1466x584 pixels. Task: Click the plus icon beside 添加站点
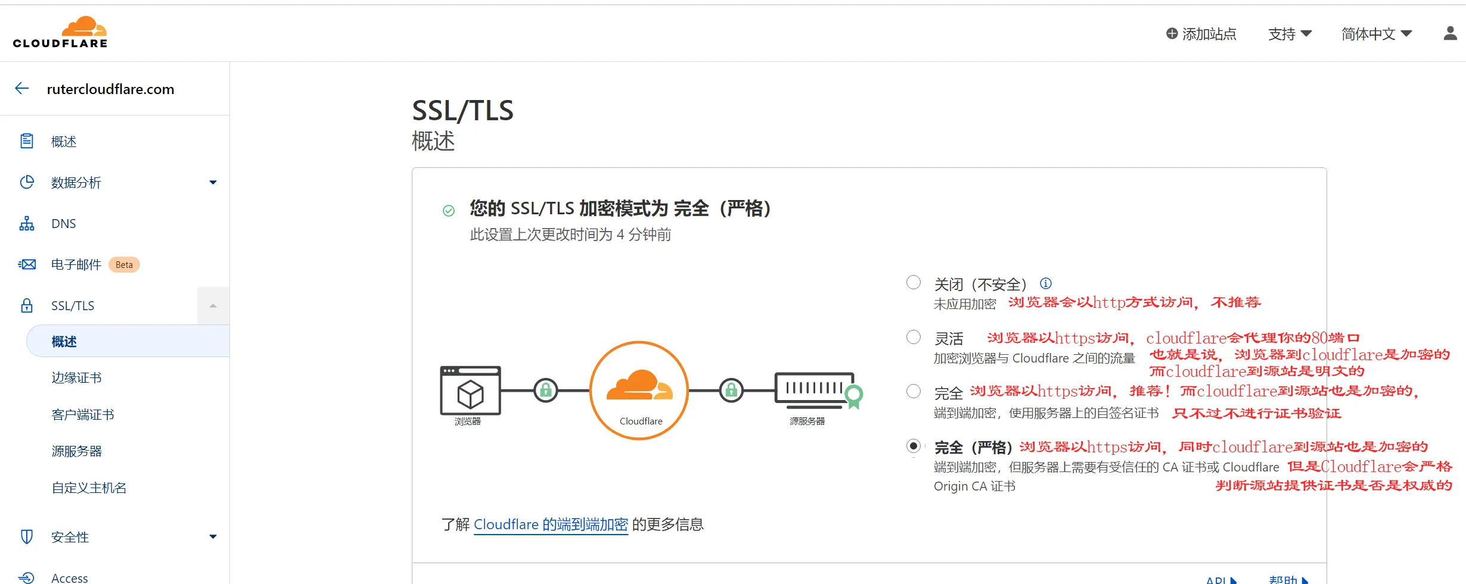1172,34
